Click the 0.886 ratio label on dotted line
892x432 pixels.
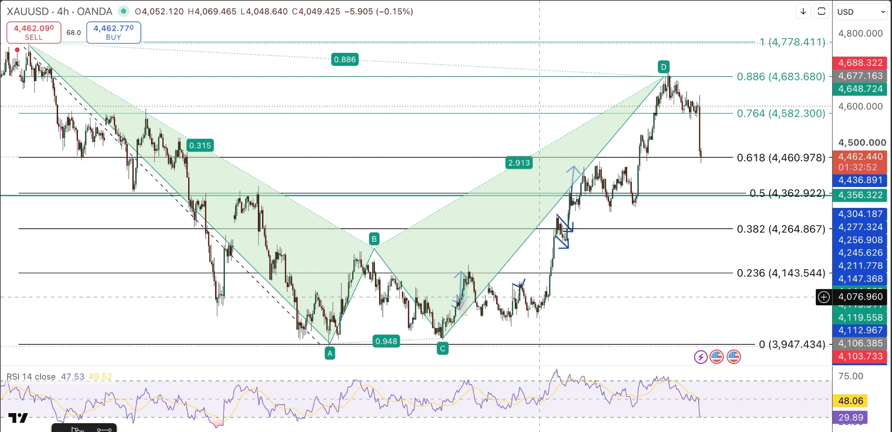point(345,59)
